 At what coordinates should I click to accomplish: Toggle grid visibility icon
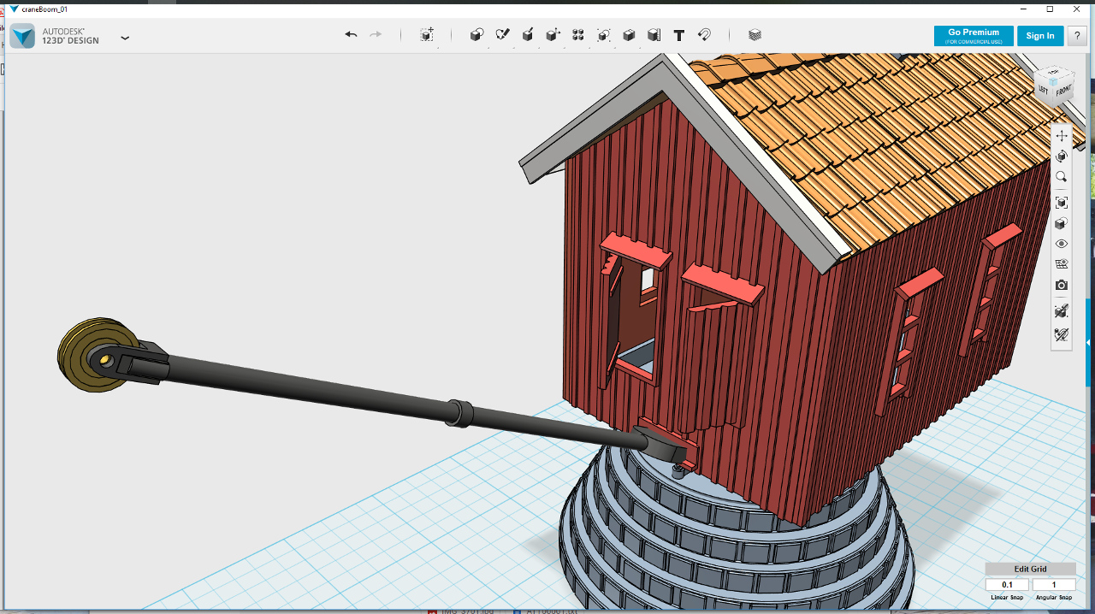coord(1062,264)
